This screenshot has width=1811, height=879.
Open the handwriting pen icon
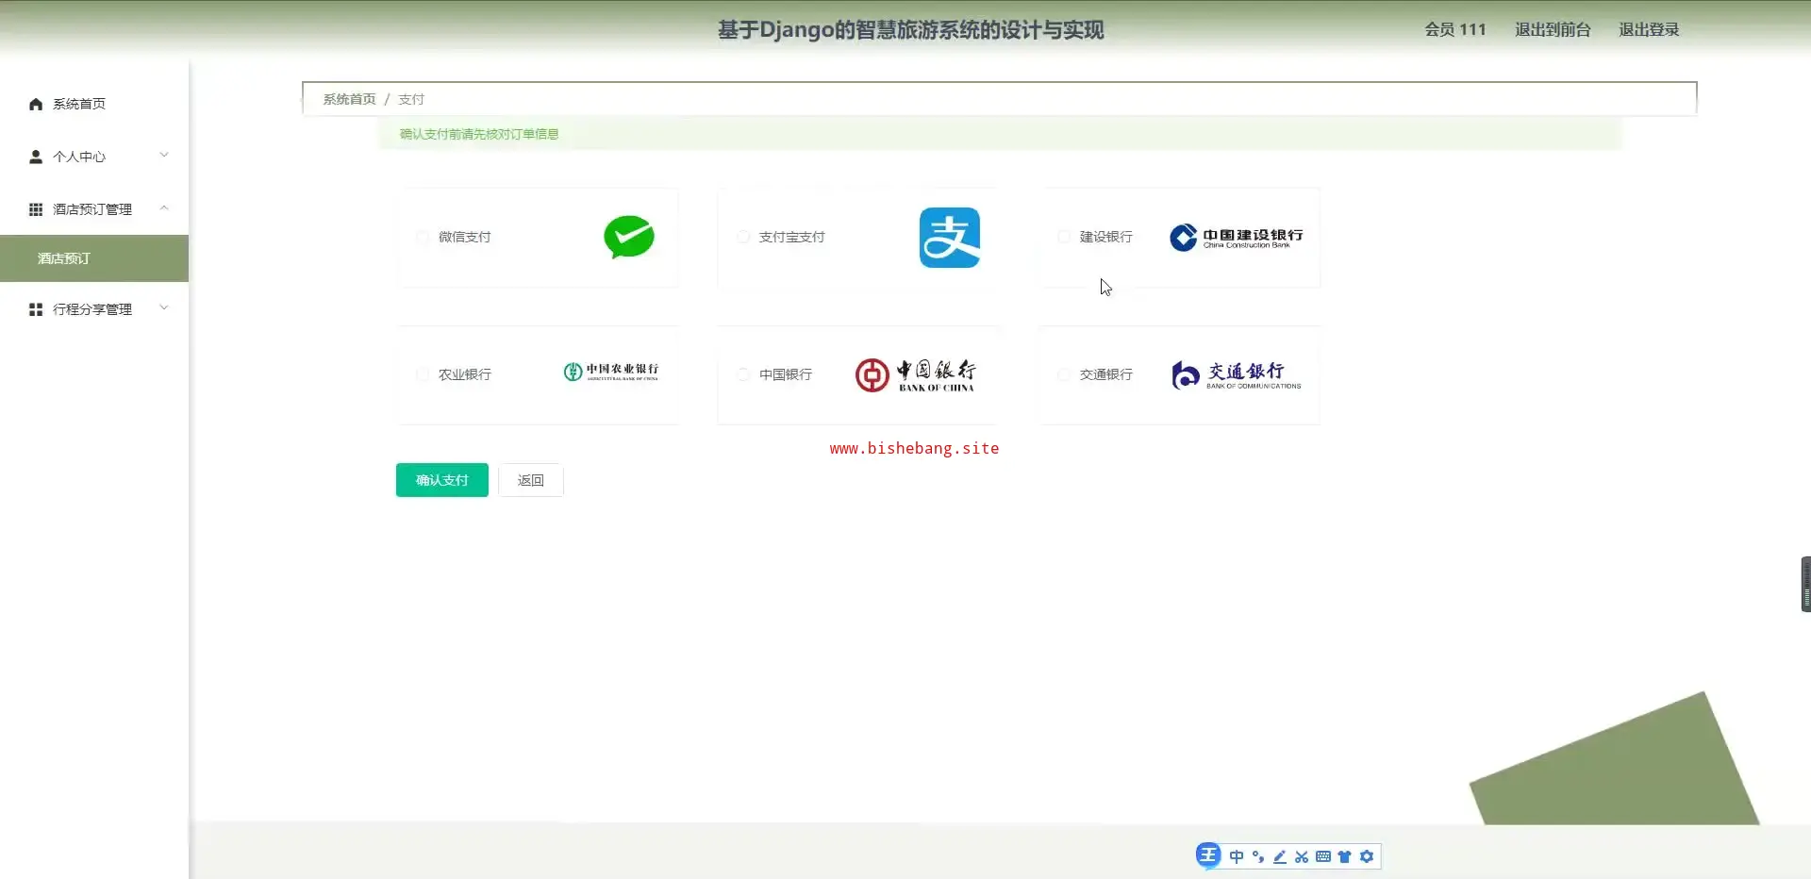(x=1280, y=856)
